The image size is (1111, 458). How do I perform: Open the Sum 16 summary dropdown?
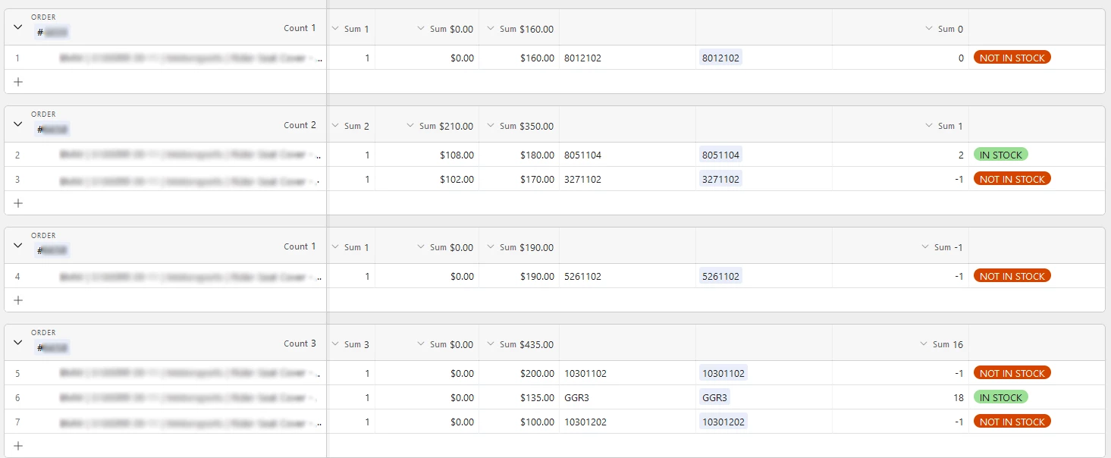923,344
